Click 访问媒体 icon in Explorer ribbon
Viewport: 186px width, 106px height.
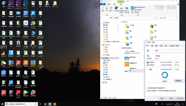116,9
